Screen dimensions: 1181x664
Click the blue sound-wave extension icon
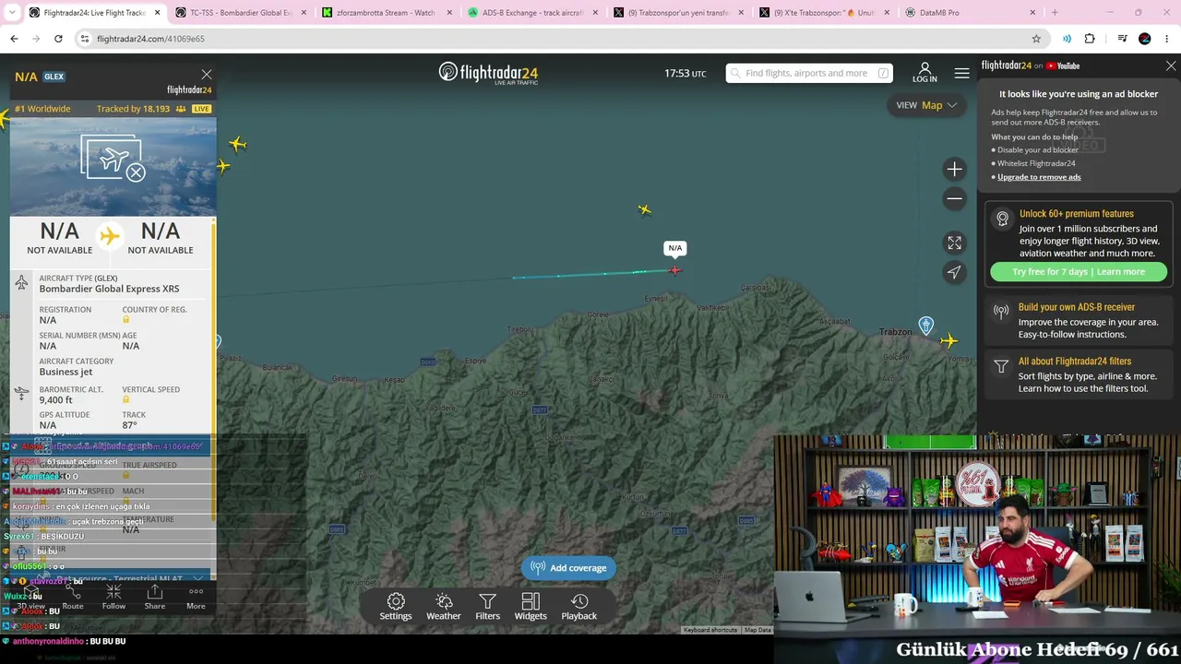click(1067, 39)
